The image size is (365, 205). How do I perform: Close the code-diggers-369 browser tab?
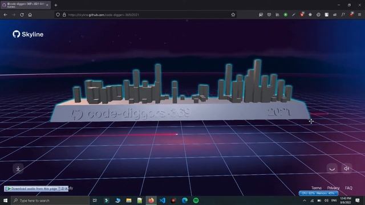click(47, 5)
